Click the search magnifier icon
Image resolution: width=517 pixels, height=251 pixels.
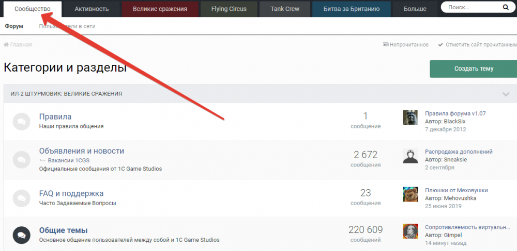pyautogui.click(x=506, y=8)
